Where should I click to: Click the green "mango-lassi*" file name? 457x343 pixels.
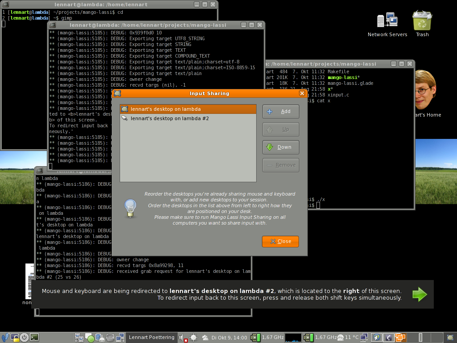[x=344, y=78]
